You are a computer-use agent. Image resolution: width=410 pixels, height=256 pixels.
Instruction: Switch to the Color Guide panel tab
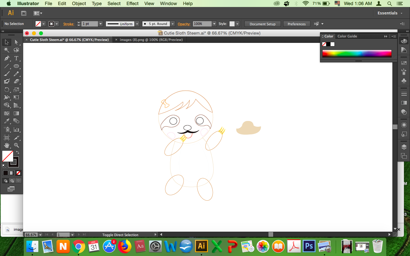click(x=347, y=36)
